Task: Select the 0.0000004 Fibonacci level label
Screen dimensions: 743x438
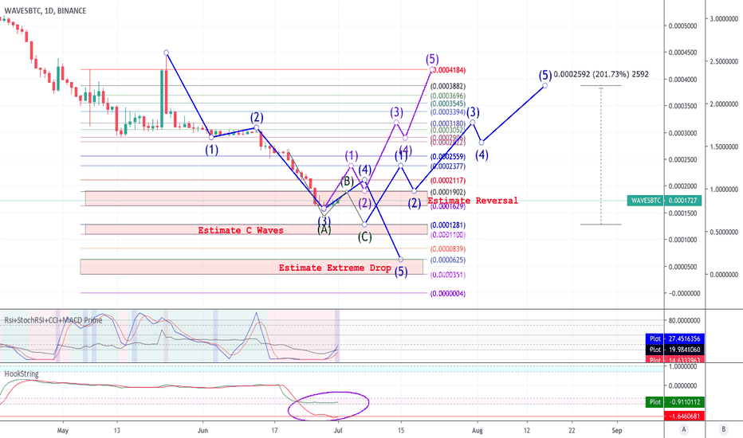Action: pyautogui.click(x=448, y=294)
